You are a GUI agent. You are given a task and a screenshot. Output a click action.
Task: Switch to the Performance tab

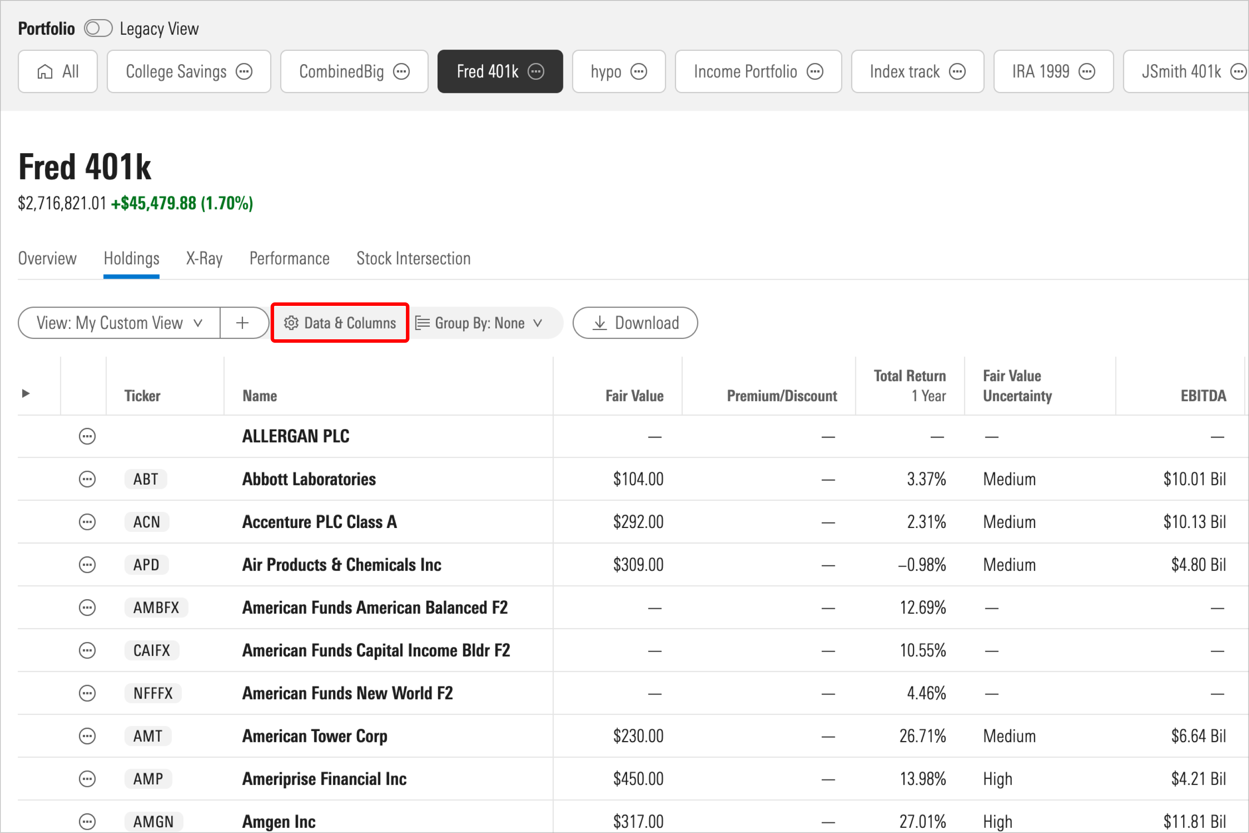[289, 259]
